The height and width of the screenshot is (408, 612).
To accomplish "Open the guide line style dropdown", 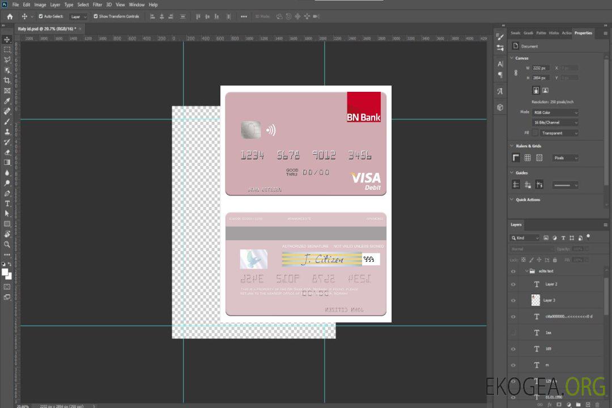I will [x=566, y=185].
